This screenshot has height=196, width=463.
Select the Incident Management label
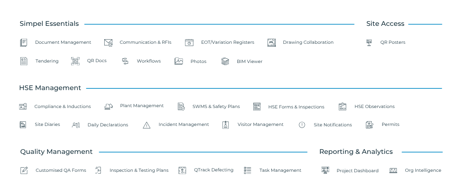point(184,125)
